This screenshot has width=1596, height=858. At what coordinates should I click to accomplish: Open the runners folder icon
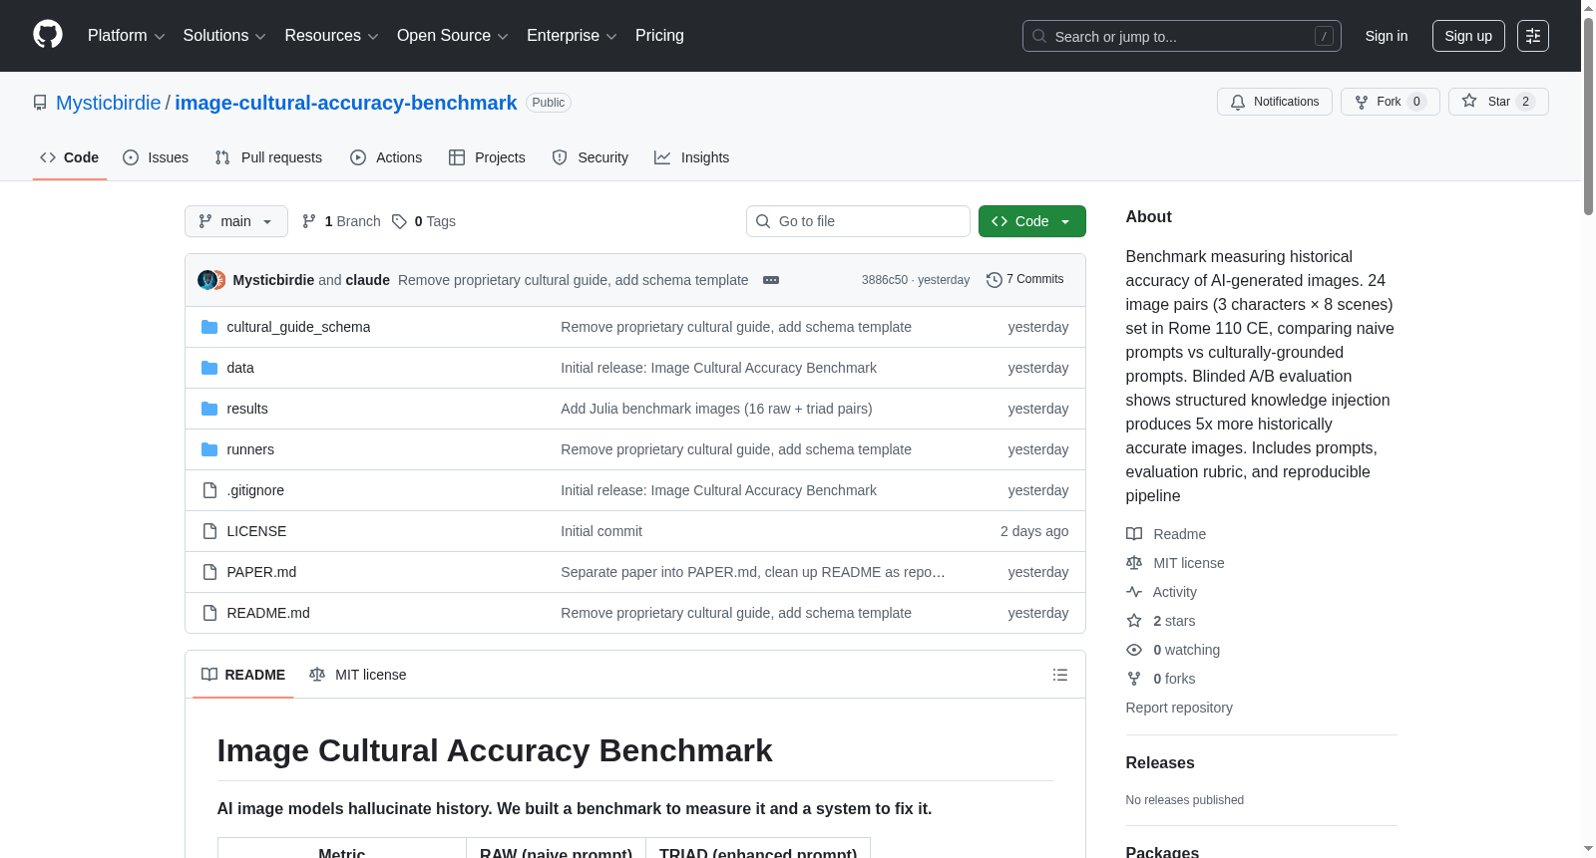click(209, 449)
